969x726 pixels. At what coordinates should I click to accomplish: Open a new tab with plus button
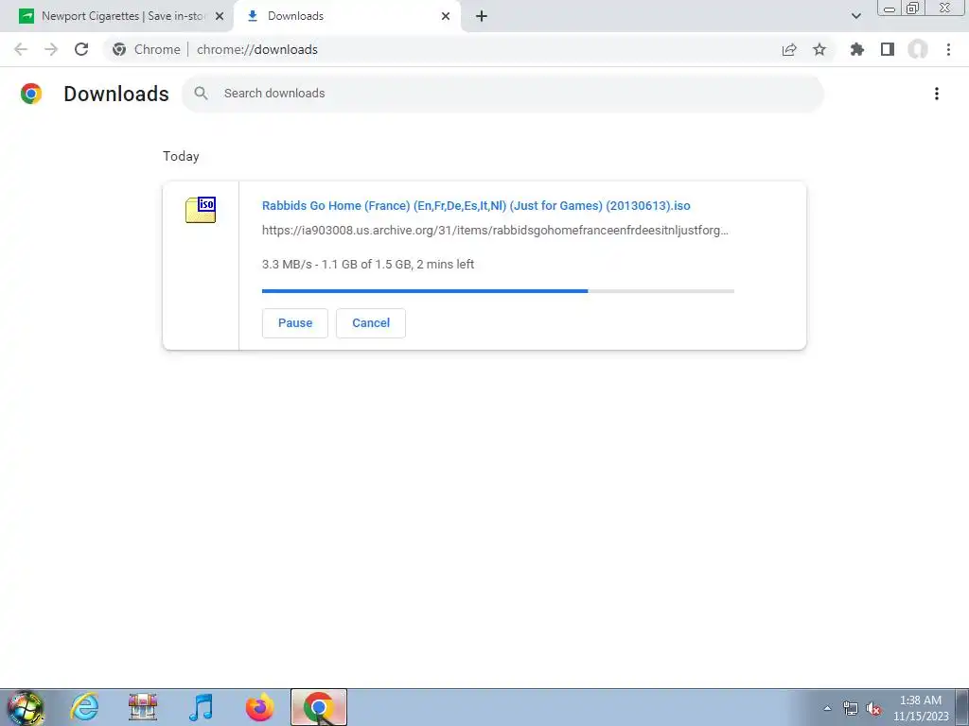coord(482,16)
